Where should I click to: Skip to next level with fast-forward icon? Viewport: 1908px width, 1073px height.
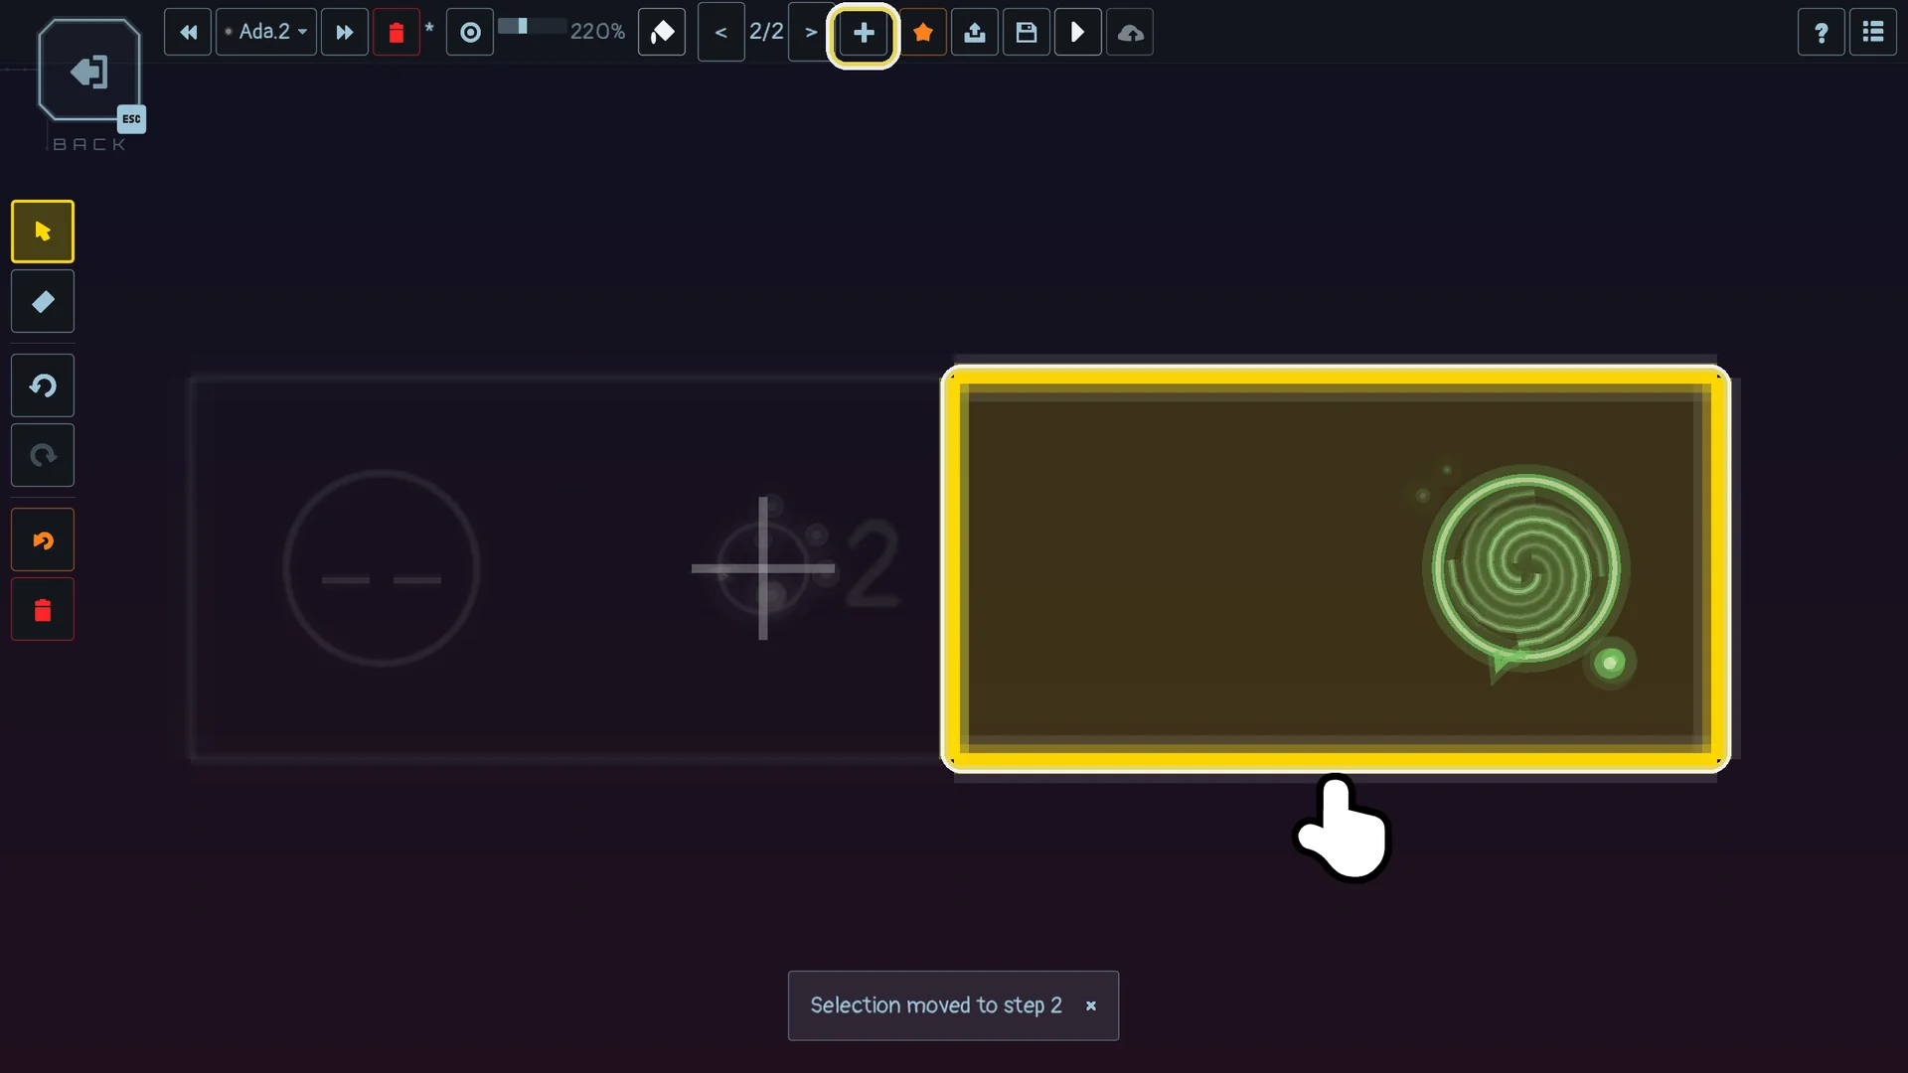345,33
